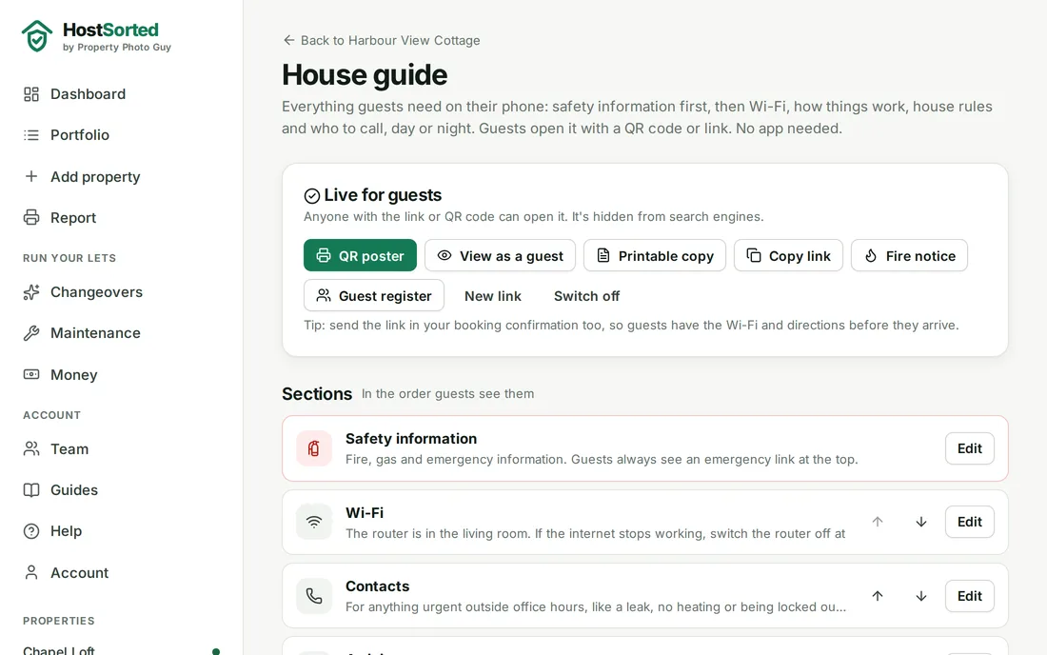This screenshot has height=655, width=1047.
Task: Open Maintenance section
Action: (95, 333)
